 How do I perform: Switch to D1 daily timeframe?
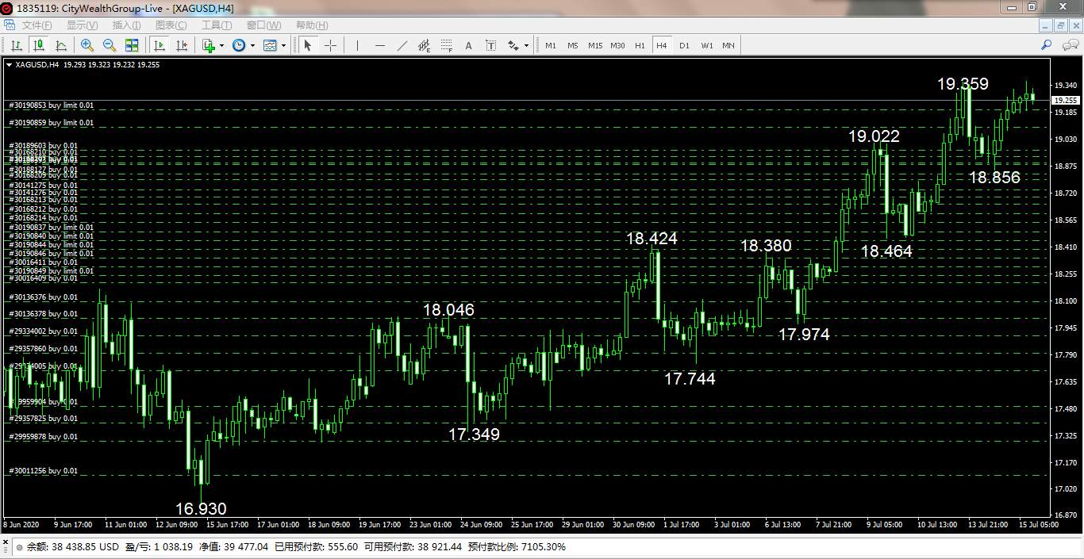[x=684, y=45]
